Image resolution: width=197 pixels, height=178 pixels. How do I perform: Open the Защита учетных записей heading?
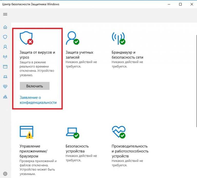click(80, 55)
